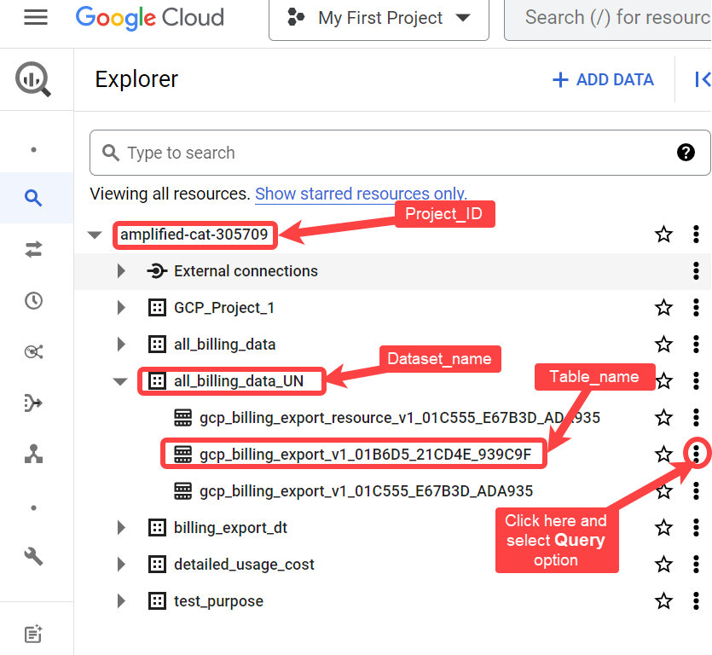Screen dimensions: 712x655
Task: Open the My First Project selector dropdown
Action: coord(379,18)
